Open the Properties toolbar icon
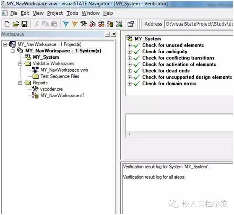 tap(131, 24)
